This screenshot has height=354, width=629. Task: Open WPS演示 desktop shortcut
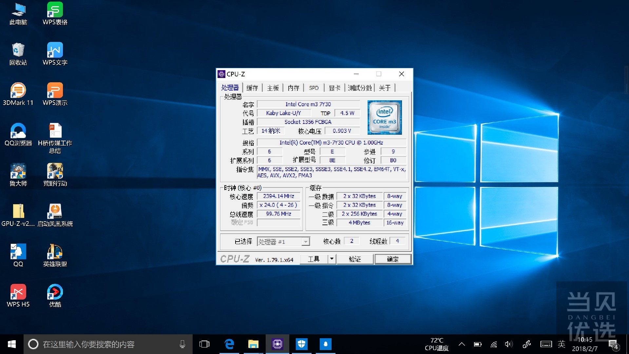(55, 94)
